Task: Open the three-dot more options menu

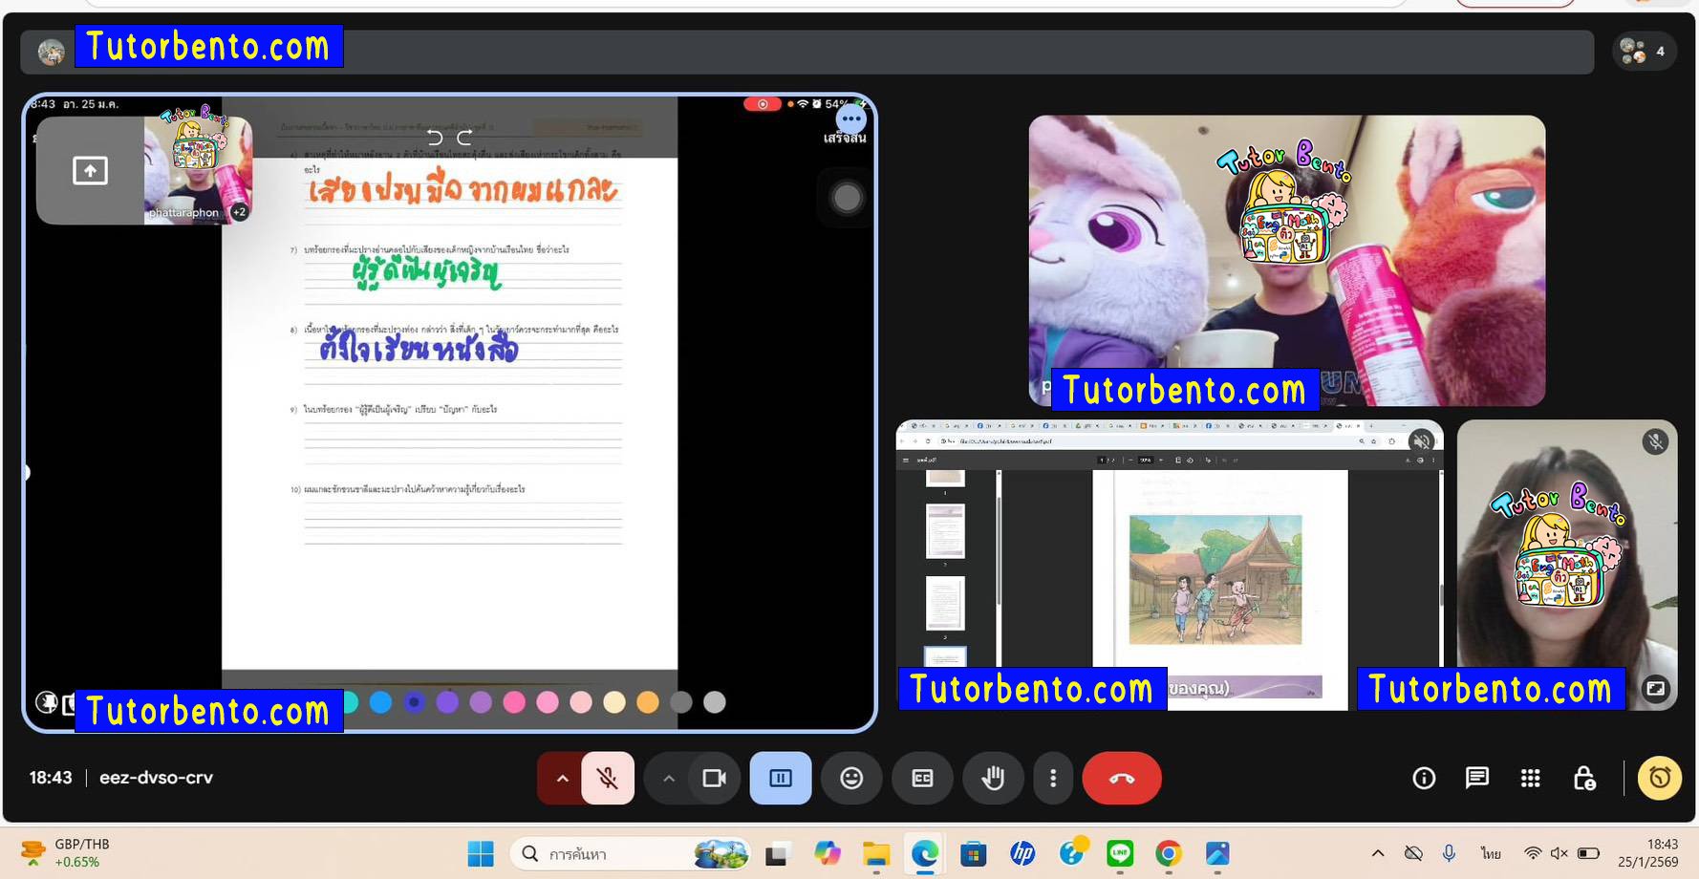Action: click(x=1054, y=778)
